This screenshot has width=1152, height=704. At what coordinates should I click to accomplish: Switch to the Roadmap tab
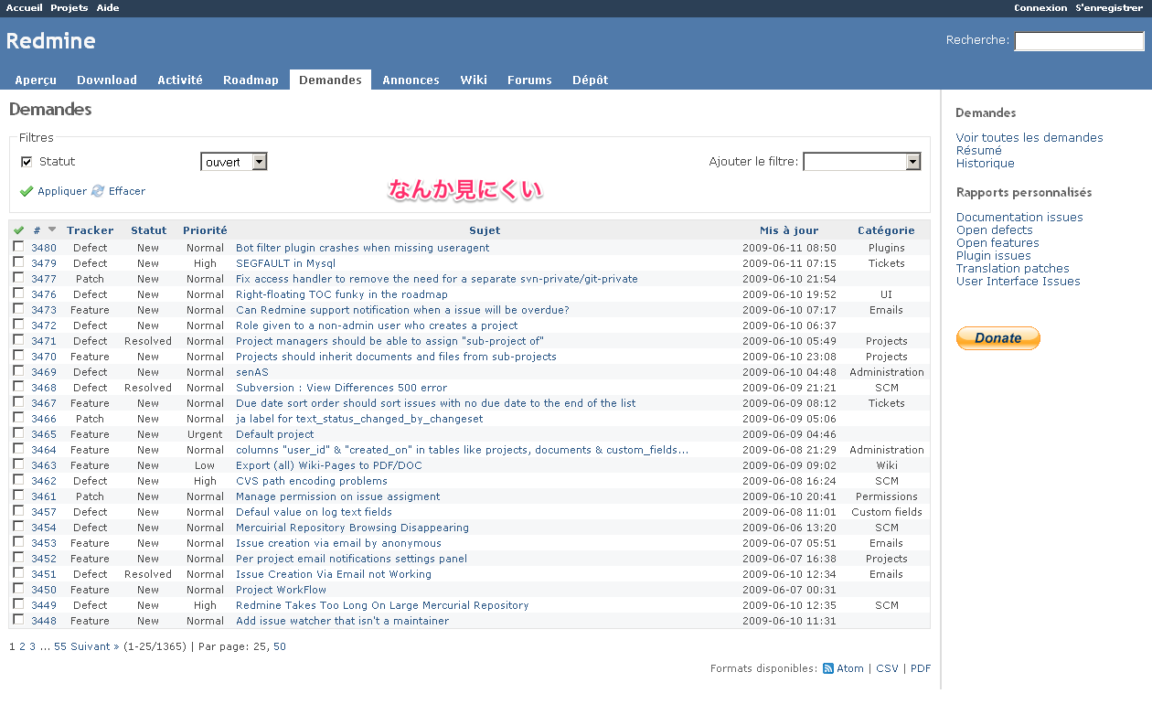point(251,80)
